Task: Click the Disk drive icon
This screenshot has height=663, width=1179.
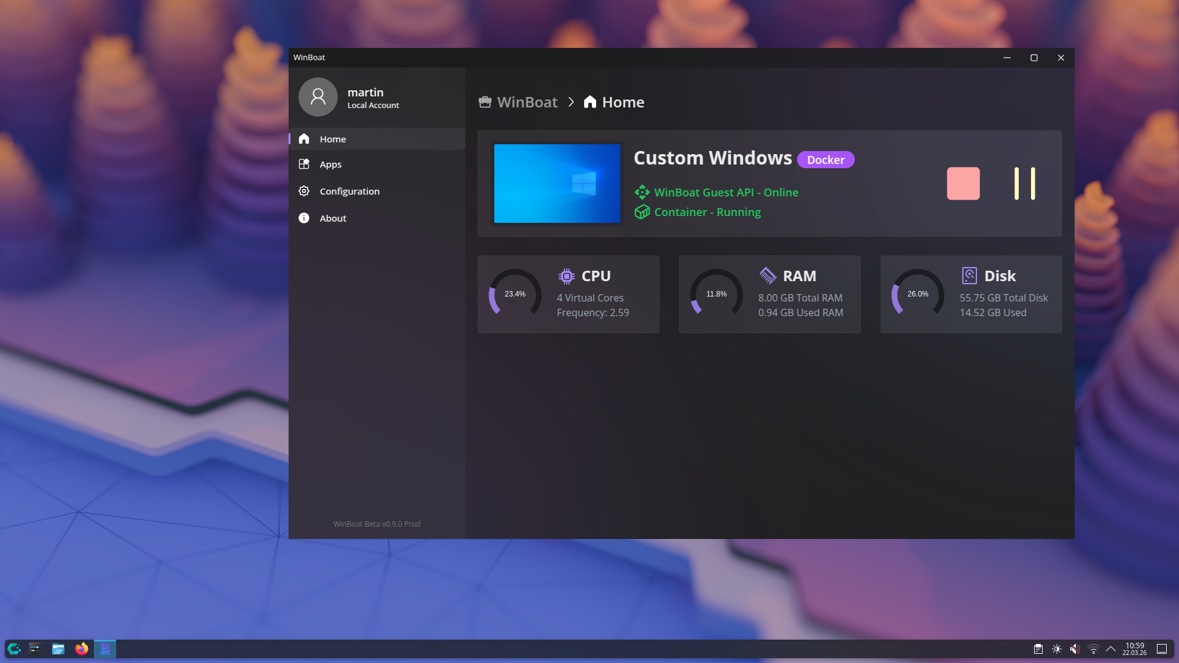Action: pyautogui.click(x=969, y=276)
